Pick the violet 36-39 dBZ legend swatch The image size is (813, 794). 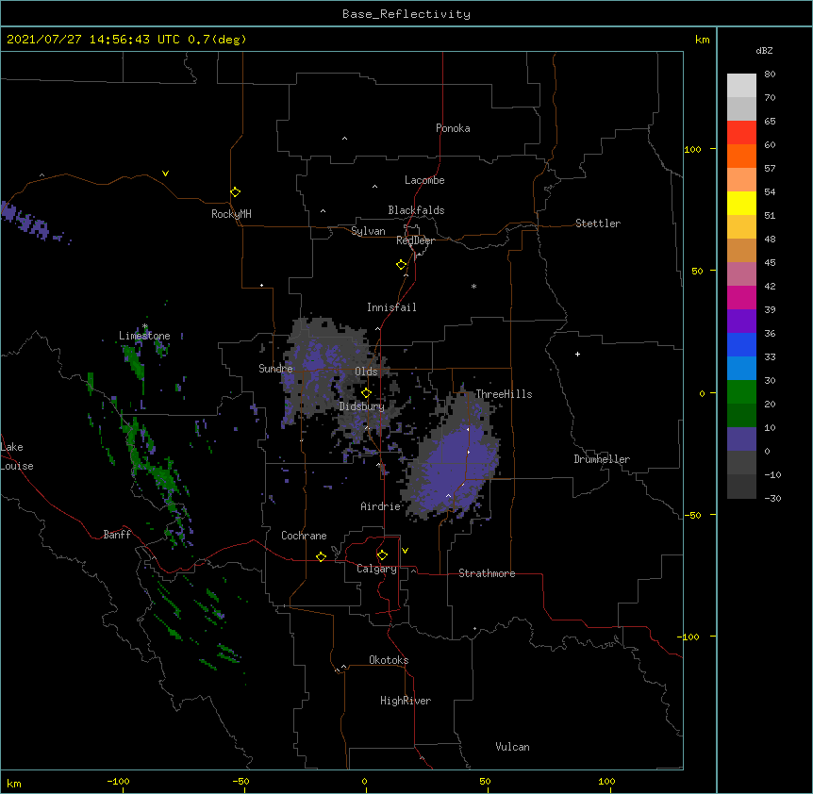tap(741, 322)
